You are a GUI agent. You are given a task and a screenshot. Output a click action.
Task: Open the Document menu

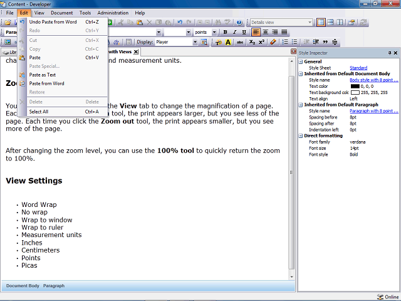(x=61, y=13)
